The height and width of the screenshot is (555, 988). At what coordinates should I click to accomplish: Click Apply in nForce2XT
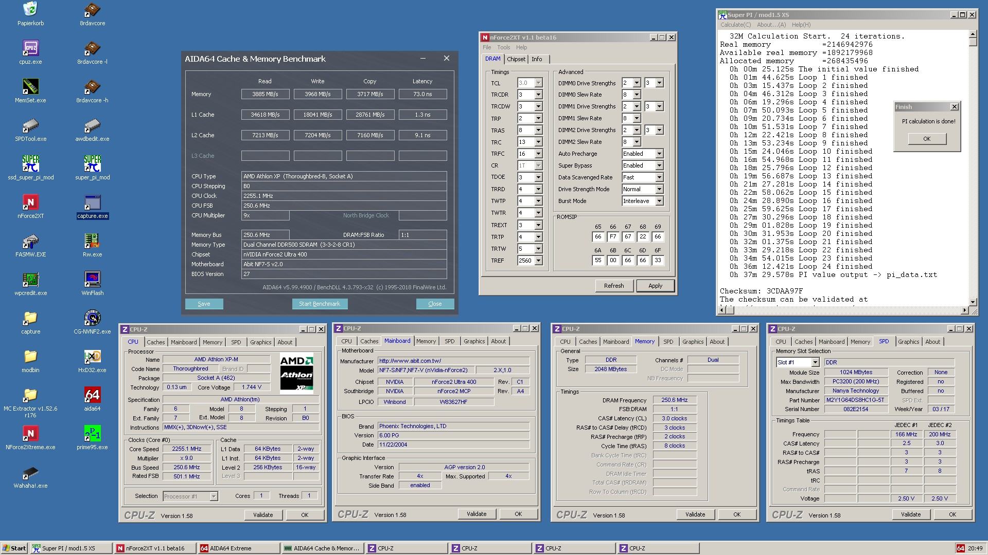(x=655, y=286)
